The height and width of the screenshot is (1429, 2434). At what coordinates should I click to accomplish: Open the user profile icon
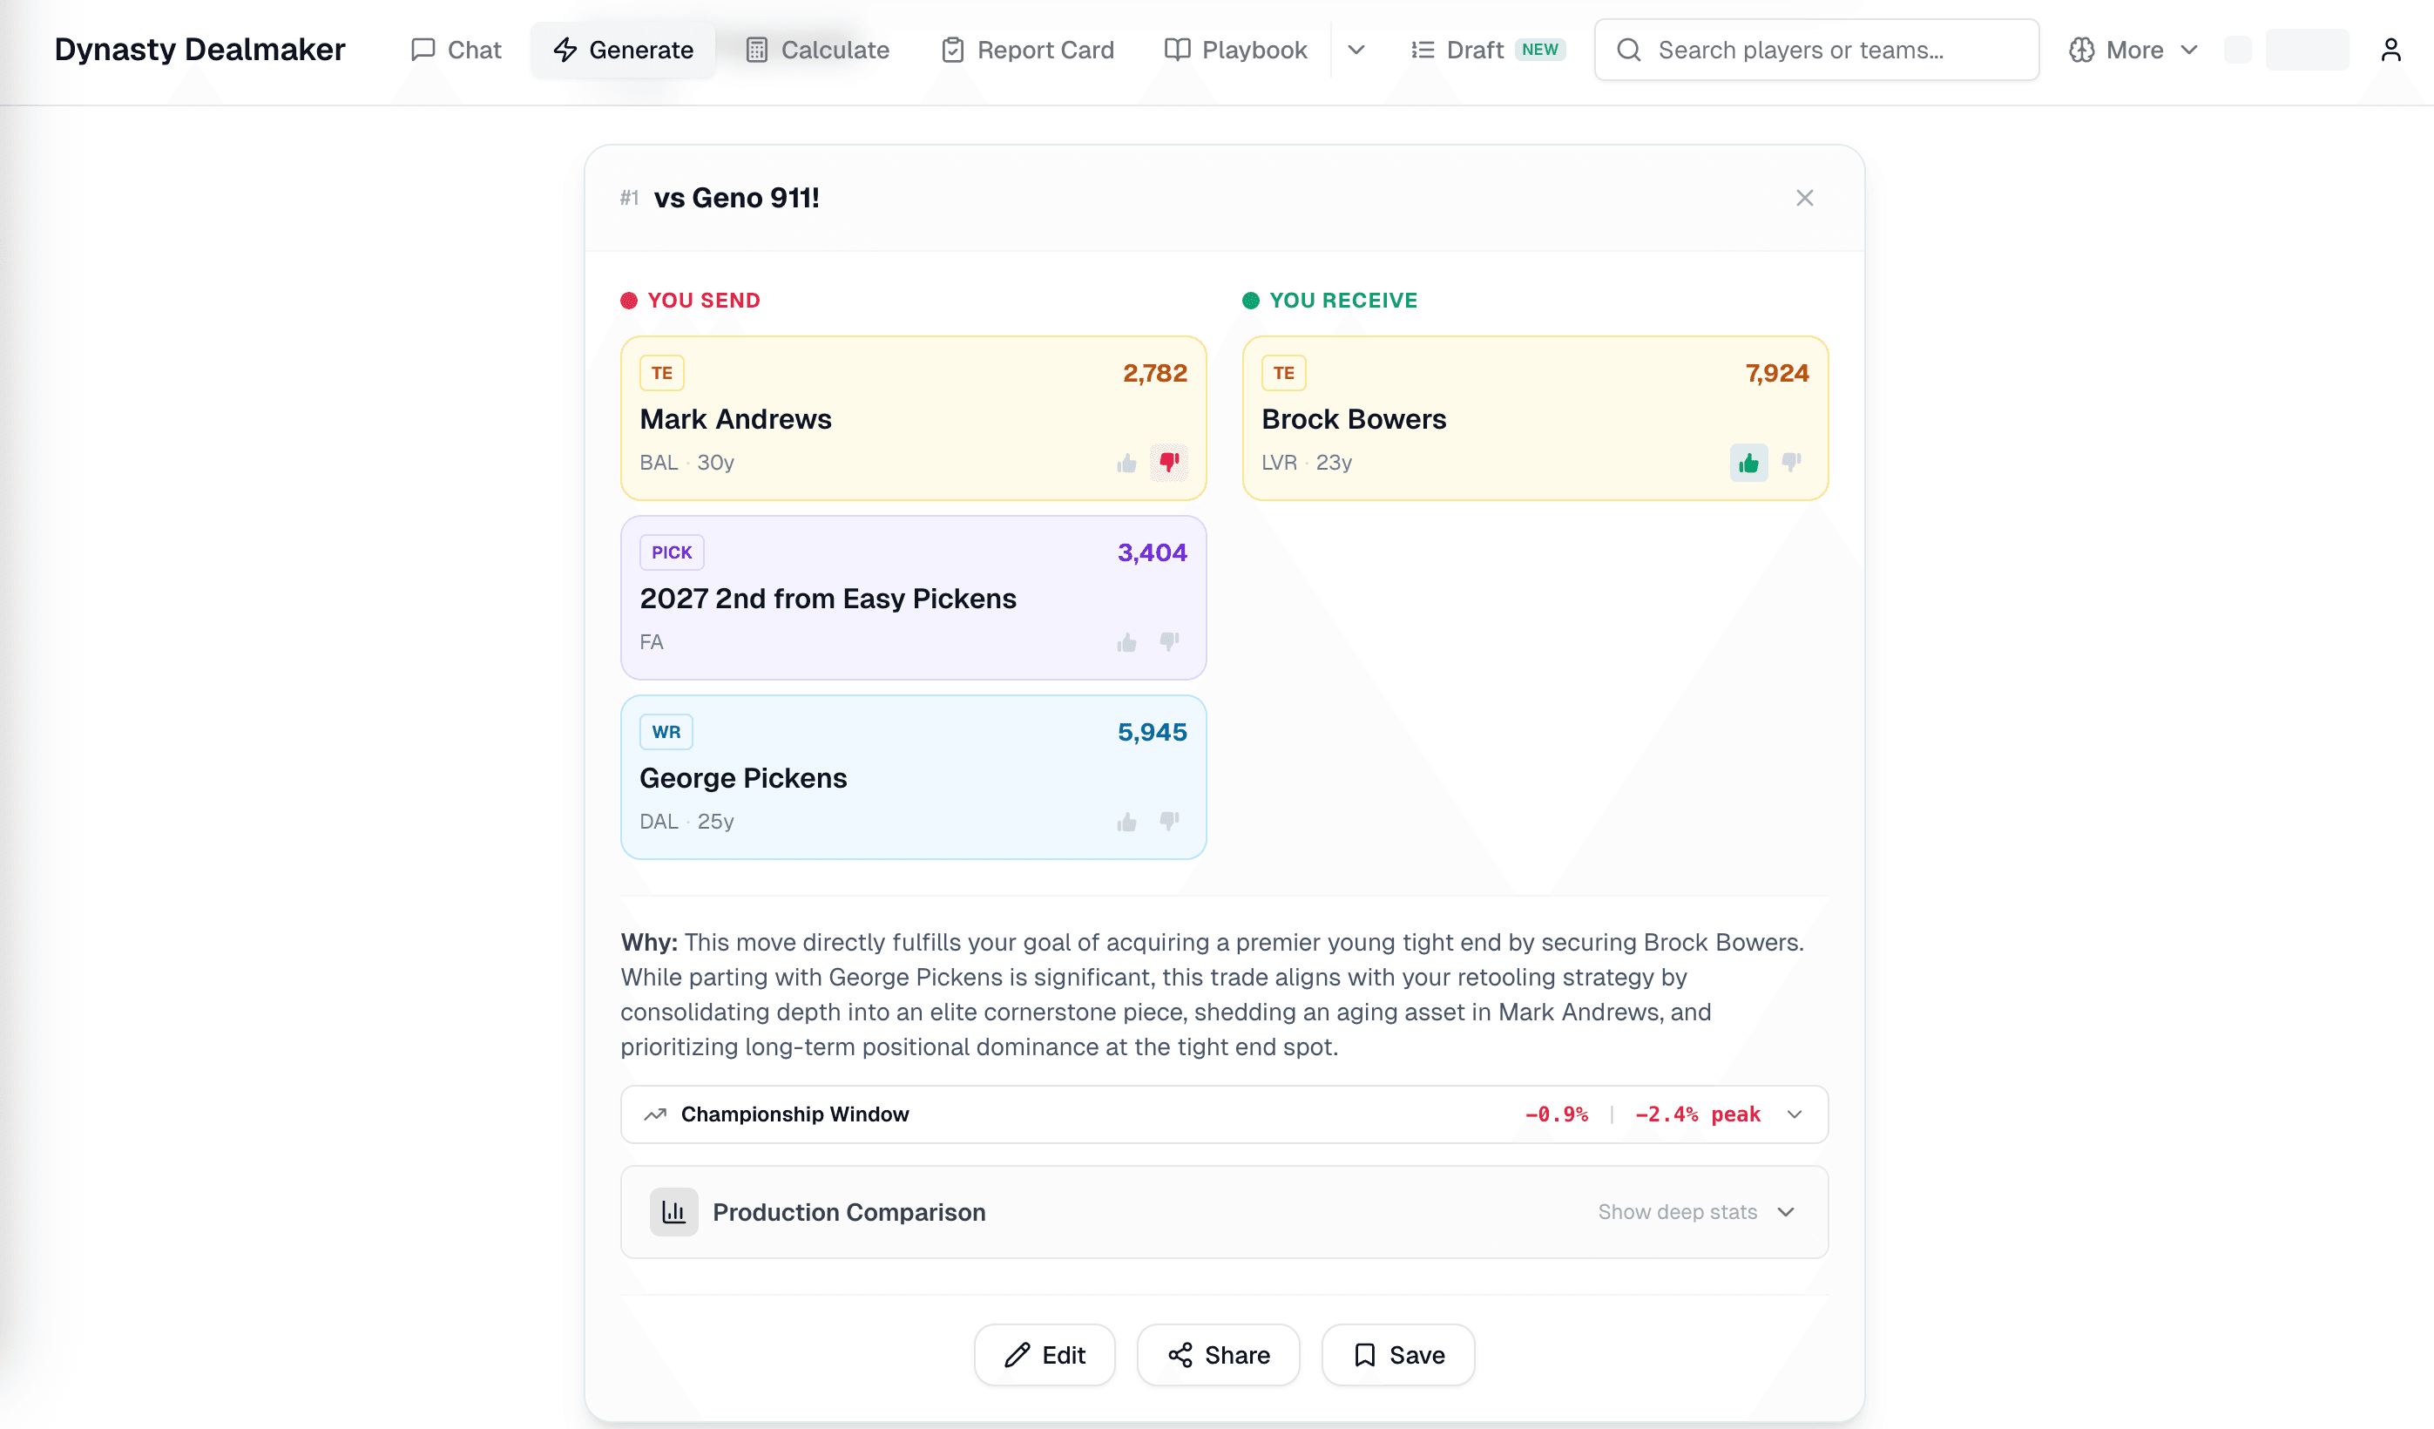click(x=2390, y=50)
